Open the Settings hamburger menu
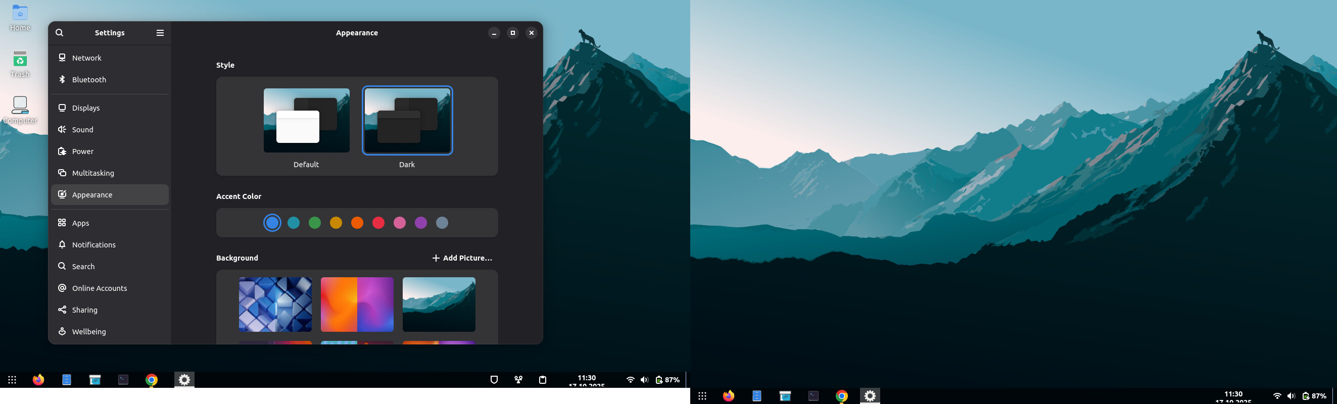1337x404 pixels. pyautogui.click(x=160, y=33)
